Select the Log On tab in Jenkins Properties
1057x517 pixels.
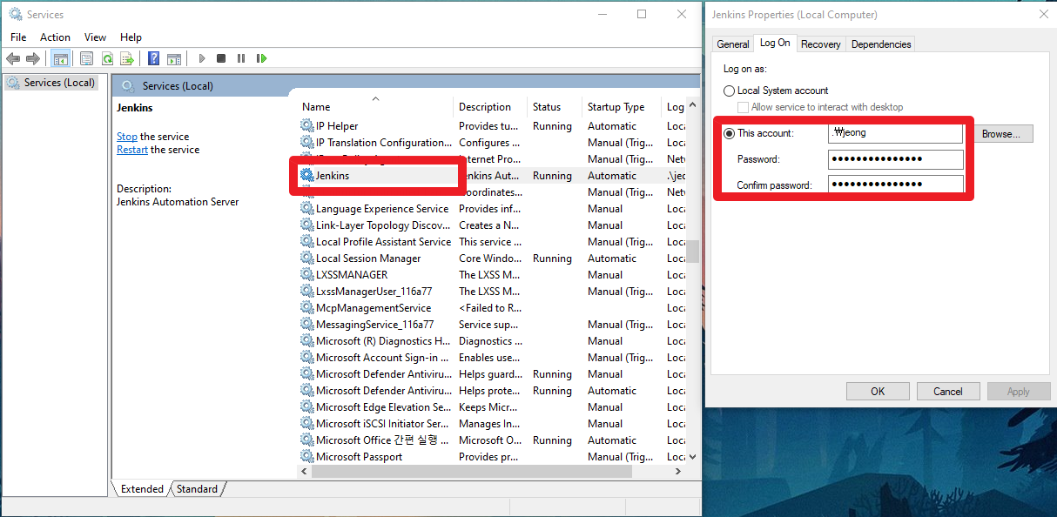coord(775,43)
